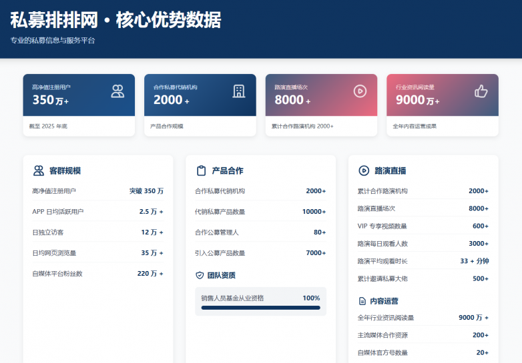
Task: Click the 路演平均观看时长 row
Action: [423, 261]
